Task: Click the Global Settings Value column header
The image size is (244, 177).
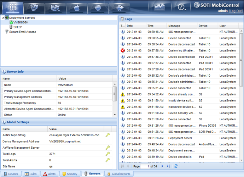Action: pos(76,129)
